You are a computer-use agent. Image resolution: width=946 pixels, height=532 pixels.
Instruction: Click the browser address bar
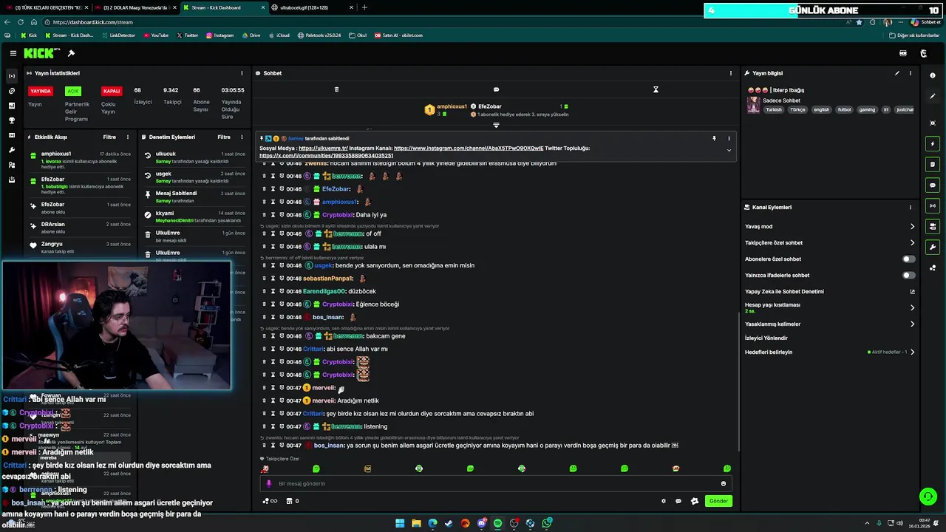443,22
